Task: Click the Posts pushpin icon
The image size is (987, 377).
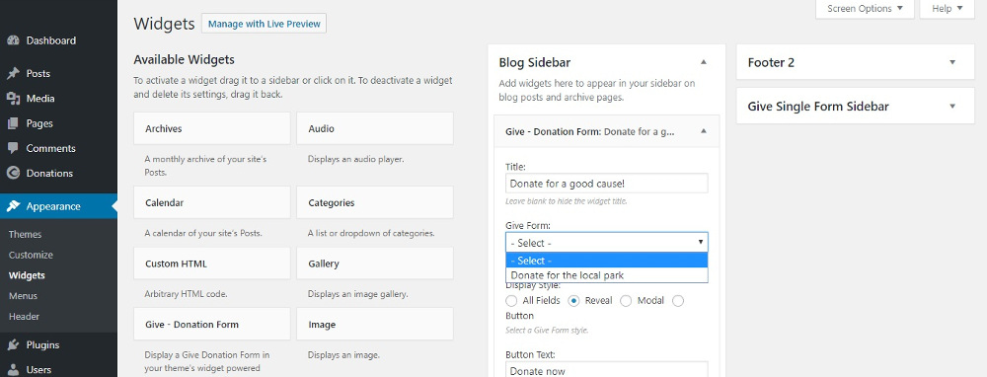Action: point(13,74)
